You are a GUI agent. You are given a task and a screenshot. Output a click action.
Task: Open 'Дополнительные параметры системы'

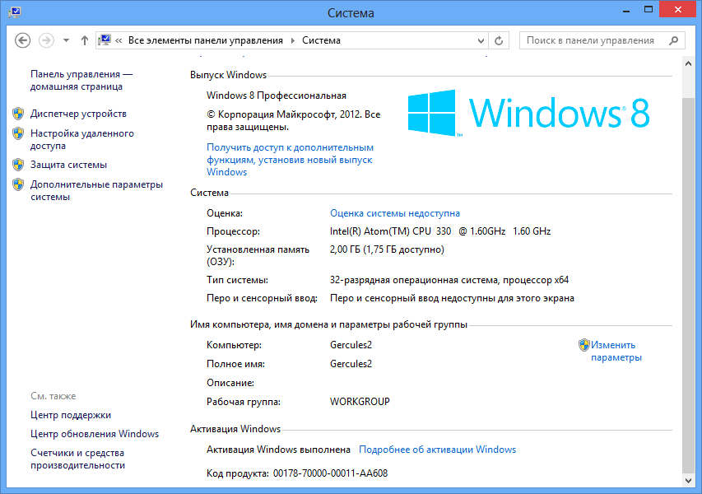97,190
